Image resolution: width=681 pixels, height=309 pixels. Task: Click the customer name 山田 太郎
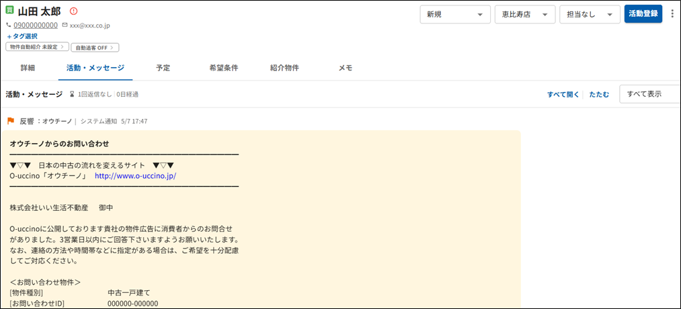40,11
